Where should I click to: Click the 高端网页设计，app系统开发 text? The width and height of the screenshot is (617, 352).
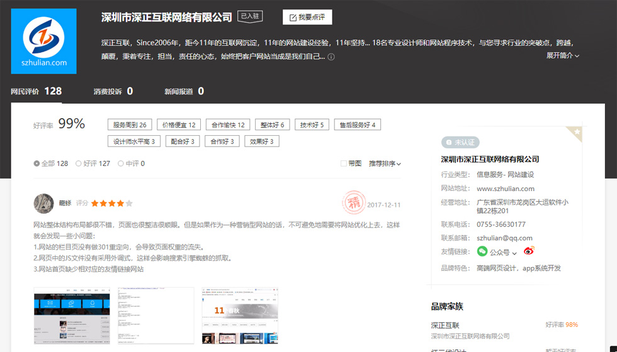pos(519,268)
